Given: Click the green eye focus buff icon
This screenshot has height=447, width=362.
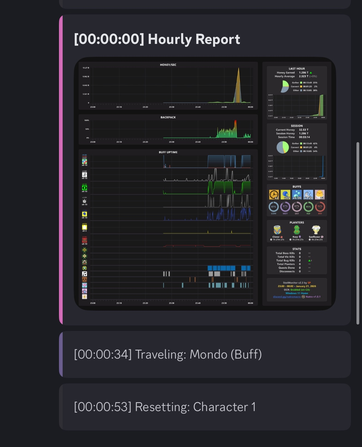Looking at the screenshot, I should pyautogui.click(x=84, y=188).
